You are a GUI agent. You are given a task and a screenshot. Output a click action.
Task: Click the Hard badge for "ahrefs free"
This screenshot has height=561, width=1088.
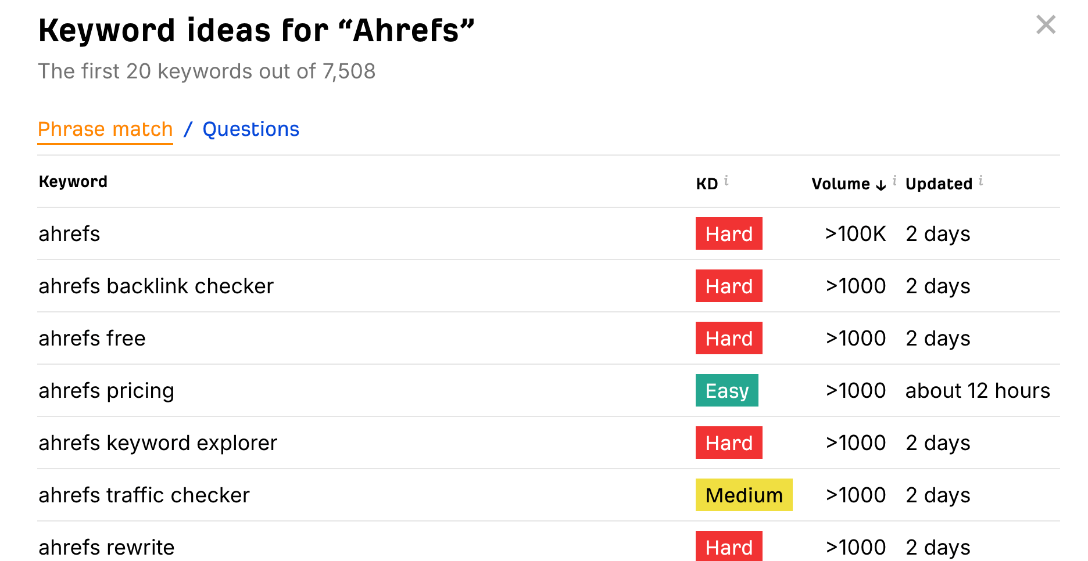click(x=729, y=338)
